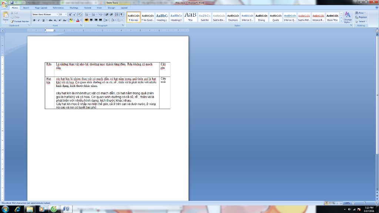379x213 pixels.
Task: Click the Find button
Action: (x=360, y=13)
